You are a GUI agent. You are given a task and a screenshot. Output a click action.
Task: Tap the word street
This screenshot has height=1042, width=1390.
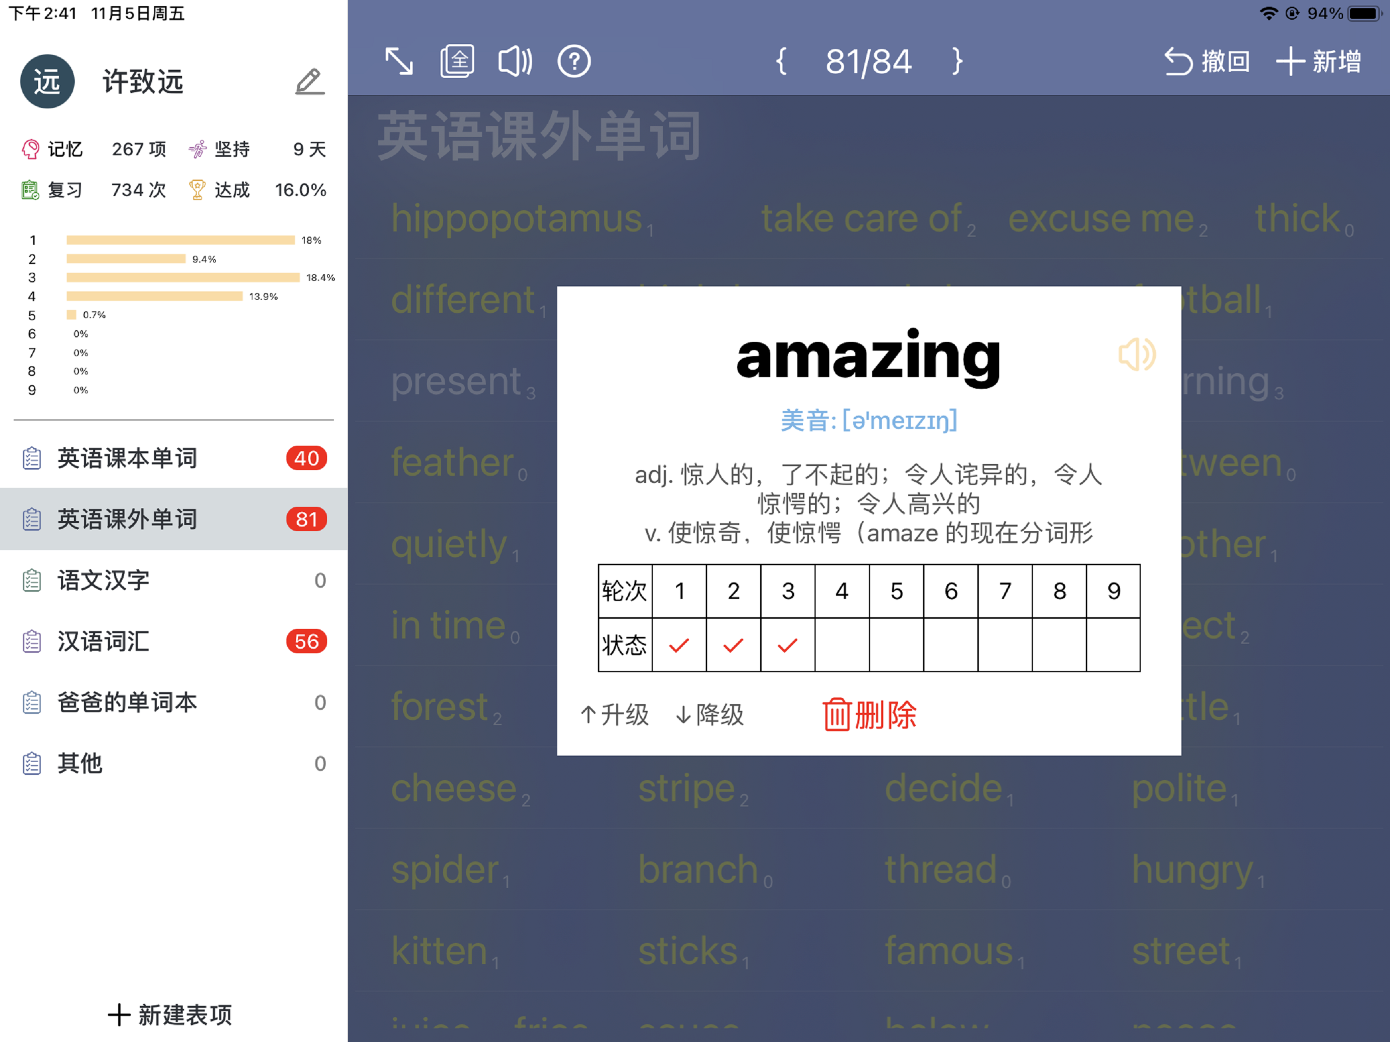point(1180,951)
